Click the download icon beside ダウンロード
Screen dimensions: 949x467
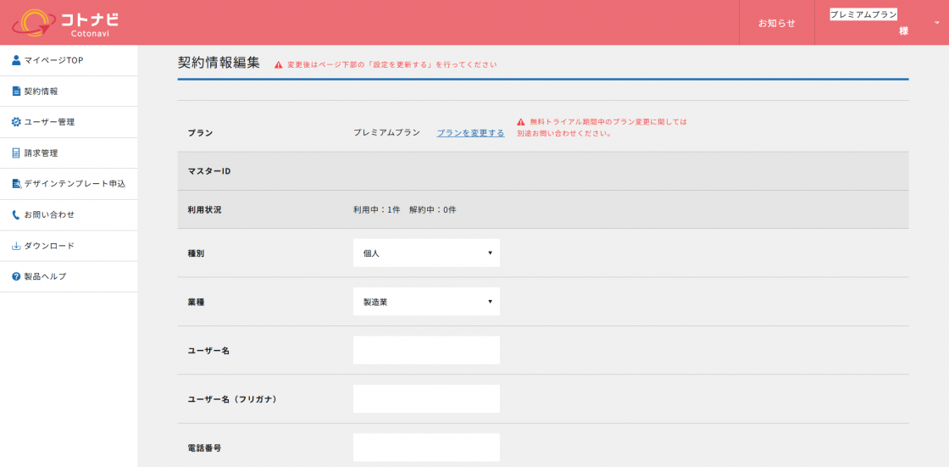(16, 246)
